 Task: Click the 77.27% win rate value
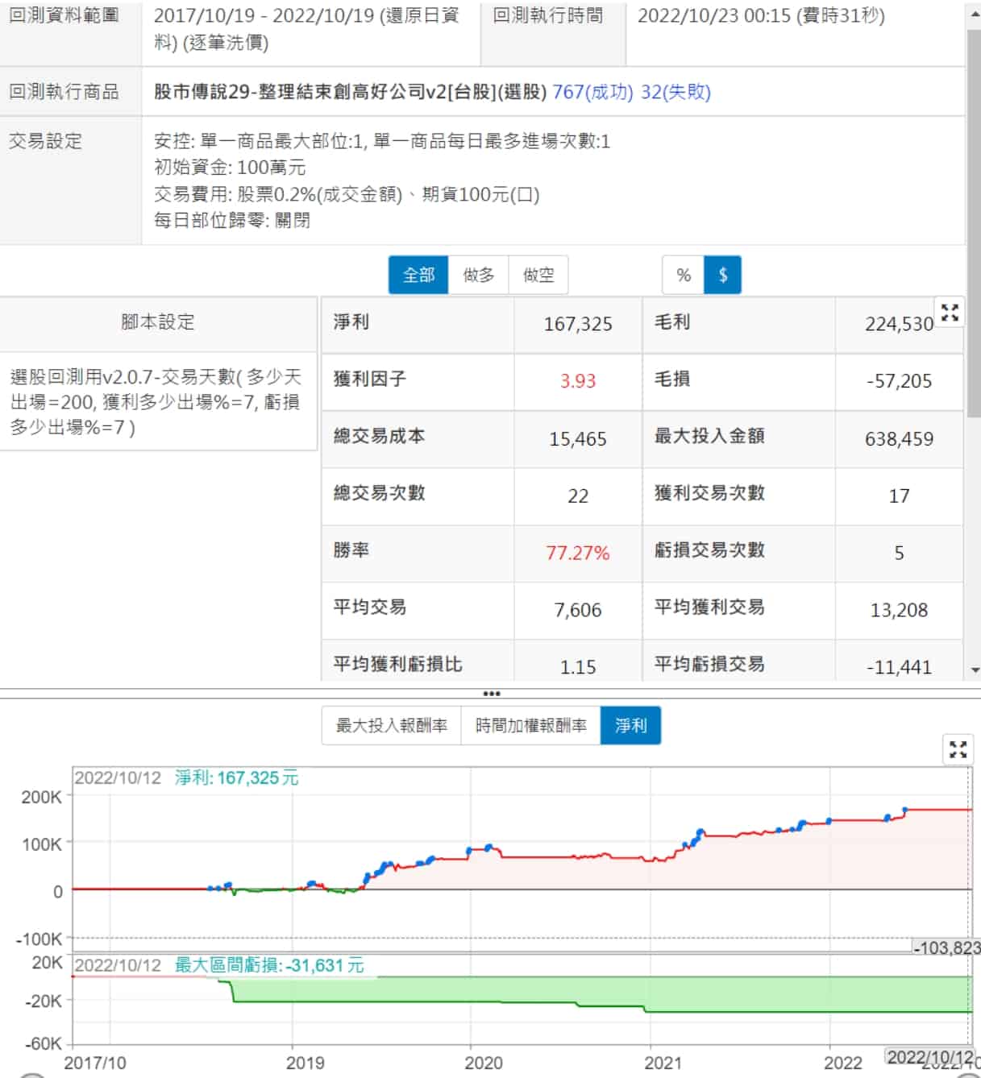pyautogui.click(x=578, y=554)
